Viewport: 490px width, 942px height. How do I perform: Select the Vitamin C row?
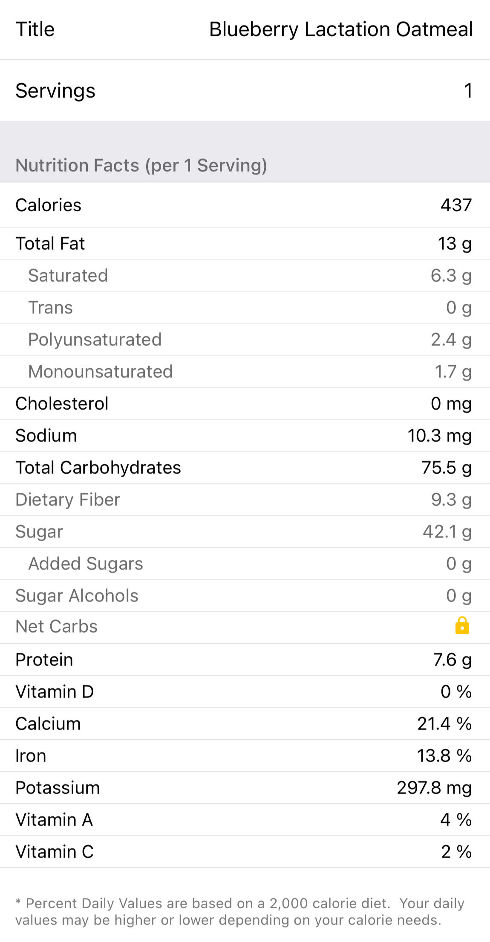coord(245,852)
